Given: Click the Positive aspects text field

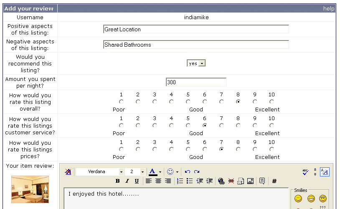Looking at the screenshot, I should pos(196,29).
